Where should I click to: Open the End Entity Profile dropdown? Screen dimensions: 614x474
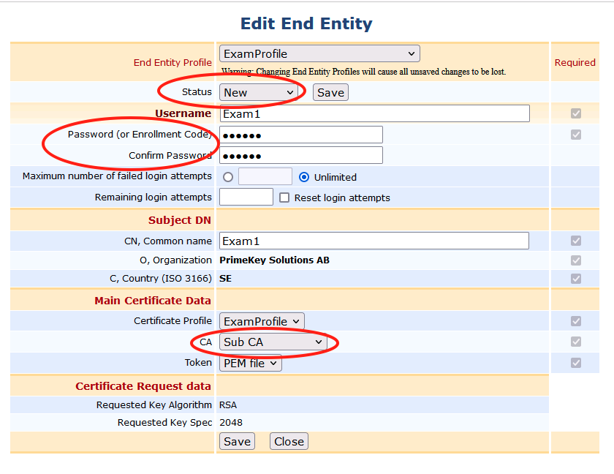pyautogui.click(x=319, y=54)
